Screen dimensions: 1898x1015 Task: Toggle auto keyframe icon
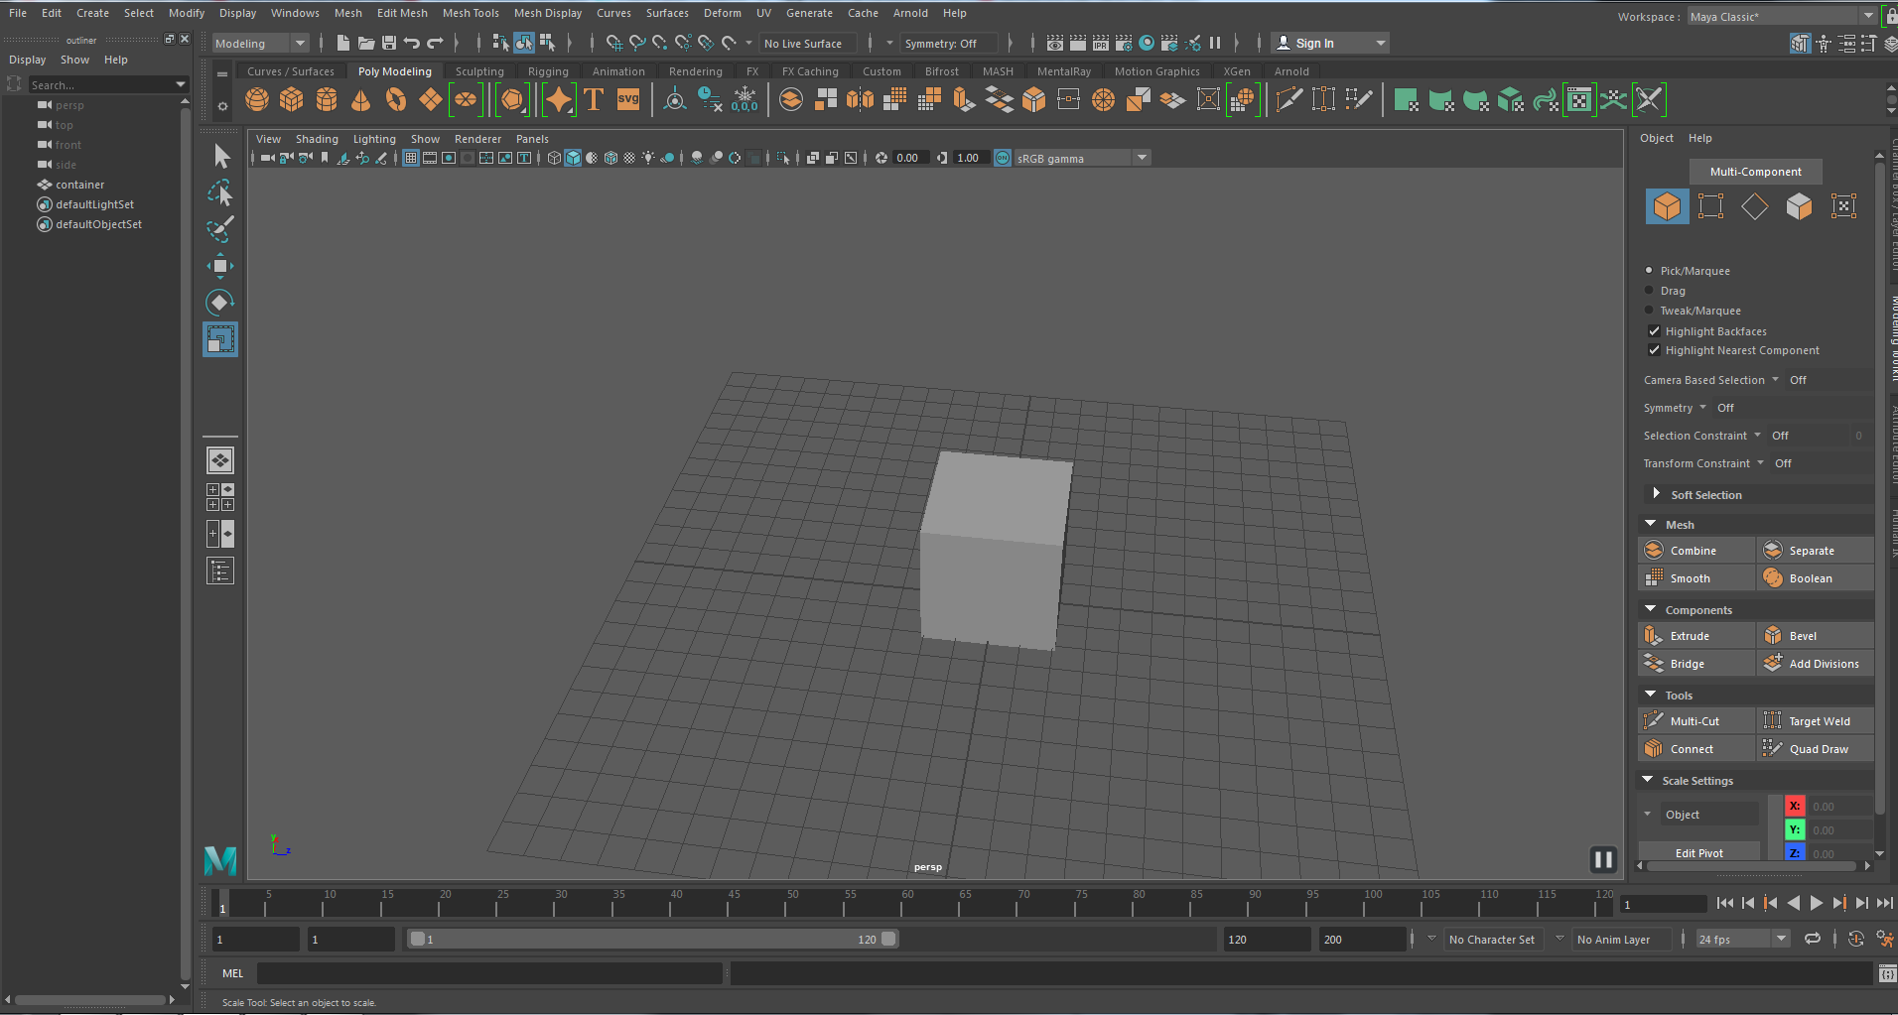(1855, 939)
